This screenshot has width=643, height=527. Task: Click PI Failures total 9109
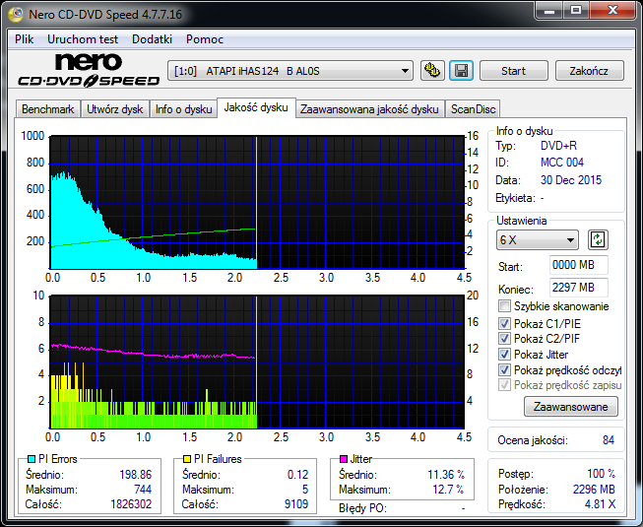click(296, 504)
